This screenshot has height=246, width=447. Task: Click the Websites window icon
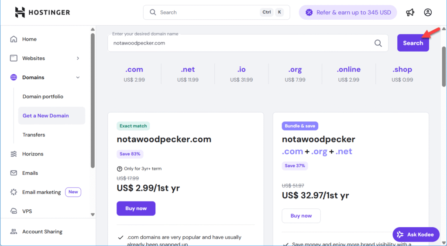pyautogui.click(x=14, y=58)
